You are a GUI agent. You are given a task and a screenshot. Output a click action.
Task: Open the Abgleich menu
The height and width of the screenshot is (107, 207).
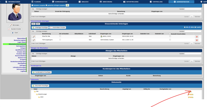click(83, 2)
